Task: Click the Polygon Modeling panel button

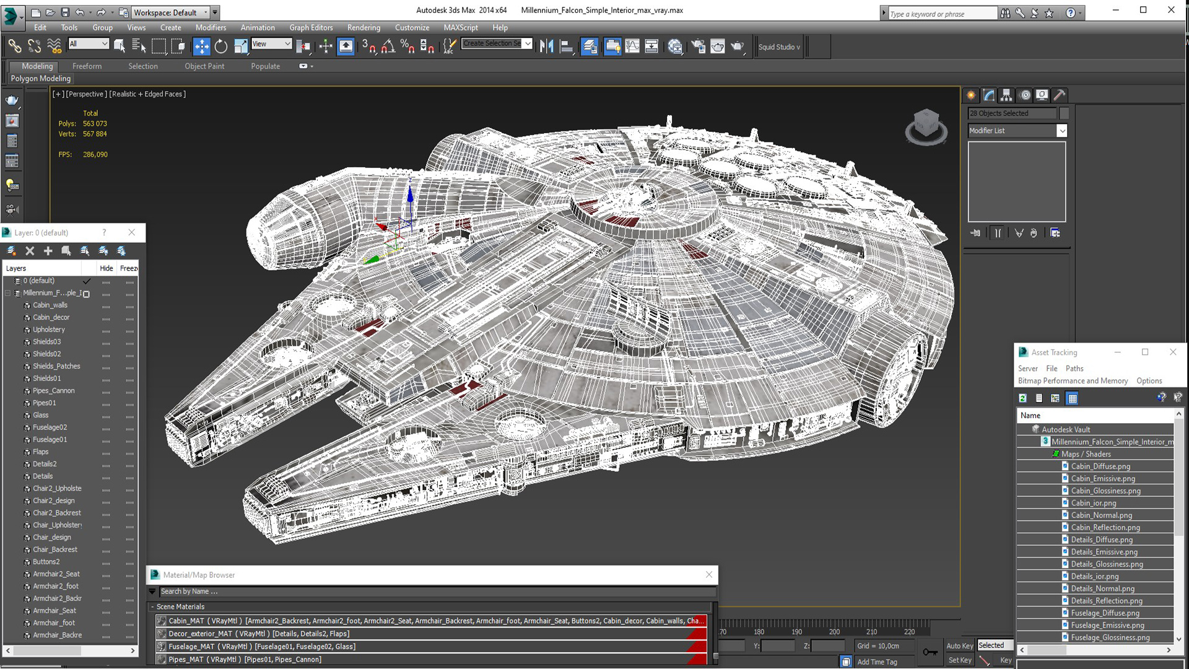Action: 41,79
